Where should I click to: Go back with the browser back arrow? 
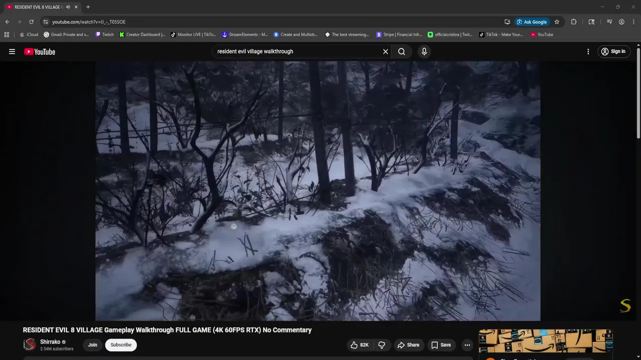tap(7, 22)
